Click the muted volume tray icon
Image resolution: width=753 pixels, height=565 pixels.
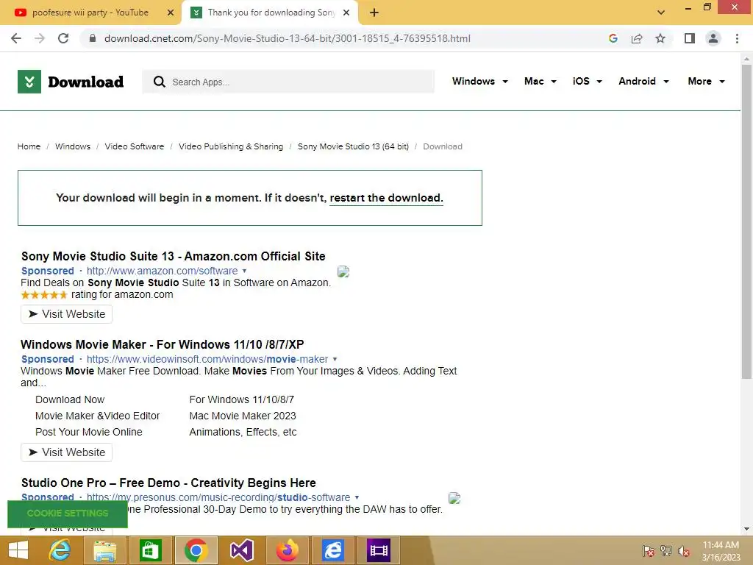tap(684, 551)
